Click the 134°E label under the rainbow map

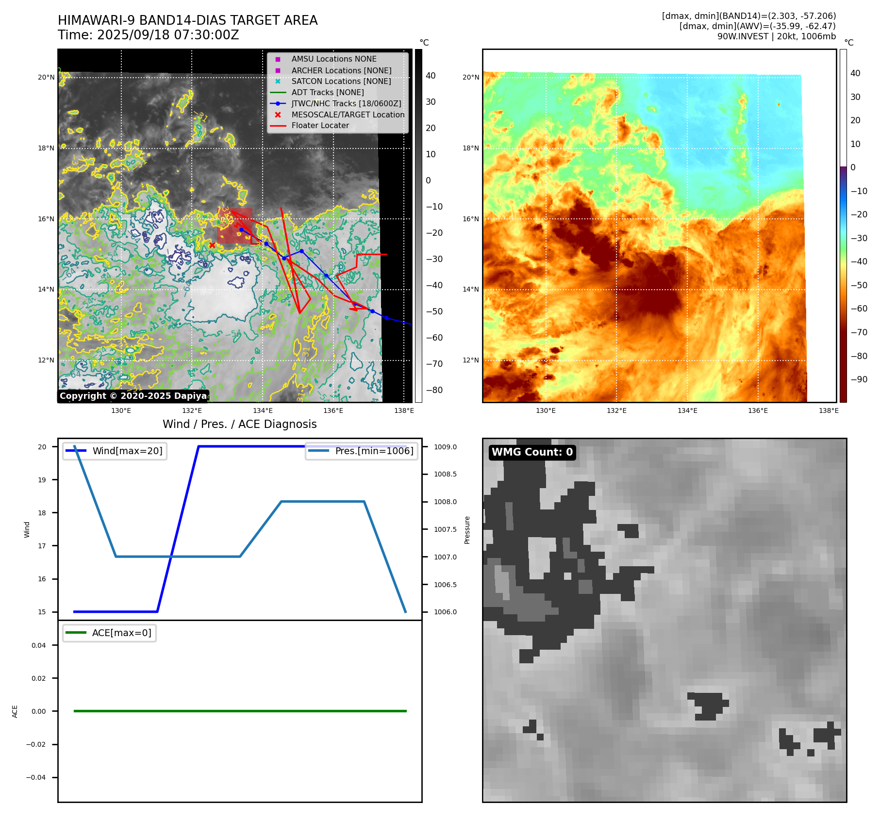point(687,410)
